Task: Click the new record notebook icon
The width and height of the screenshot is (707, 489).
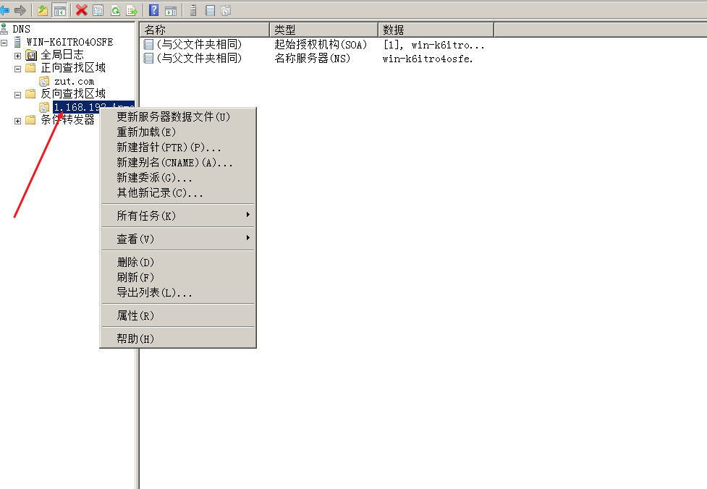Action: tap(210, 10)
